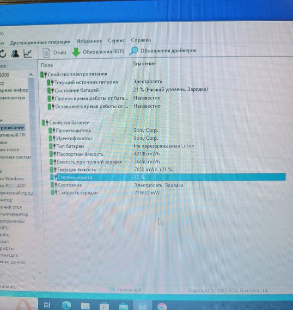Click the 778632 mW value
The width and height of the screenshot is (293, 310).
(147, 192)
